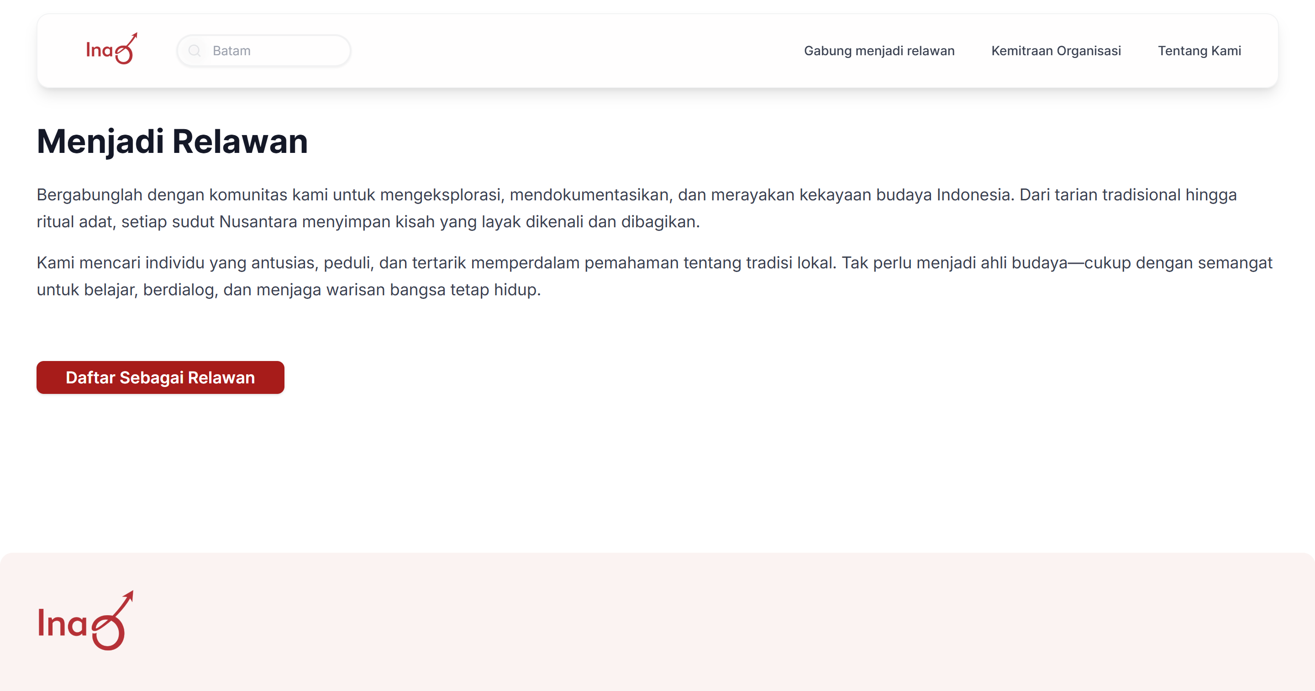Screen dimensions: 1315x691
Task: Open Gabung menjadi relawan nav link
Action: pyautogui.click(x=878, y=51)
